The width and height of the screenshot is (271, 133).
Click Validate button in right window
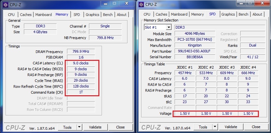231,127
